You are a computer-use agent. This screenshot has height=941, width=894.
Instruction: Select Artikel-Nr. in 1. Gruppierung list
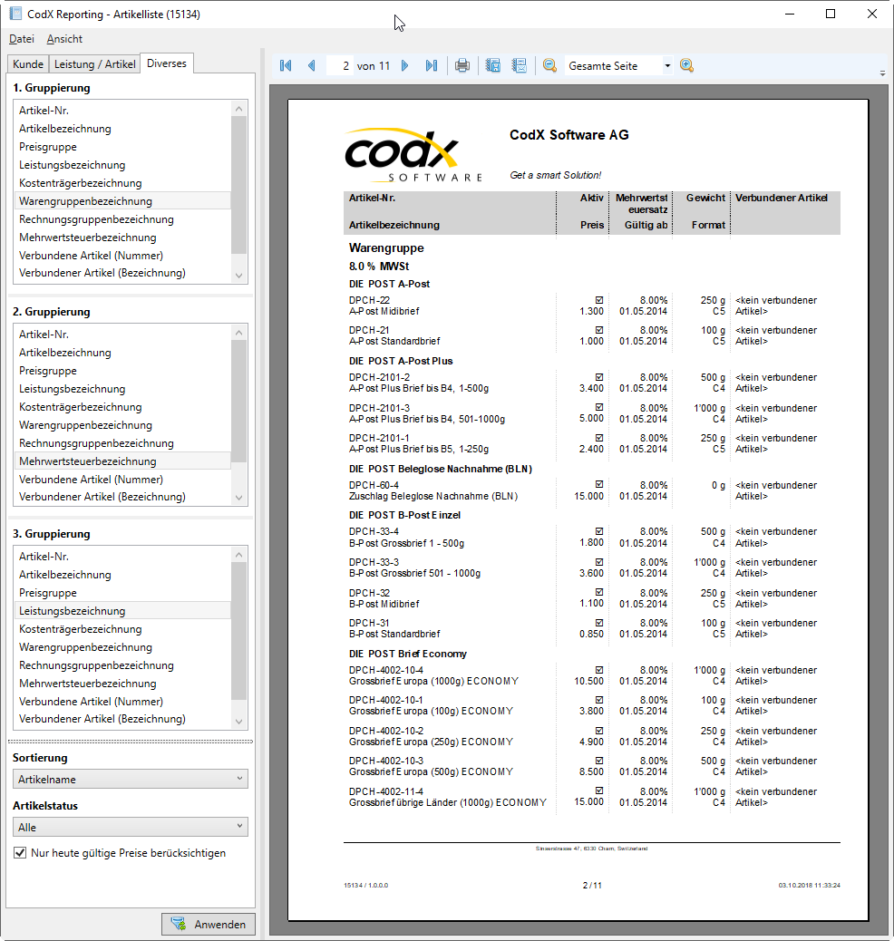(122, 111)
